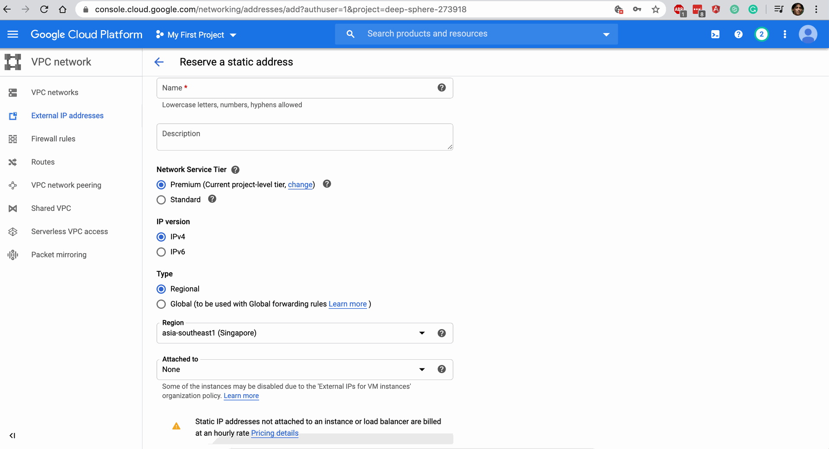The image size is (829, 449).
Task: Expand the Attached to dropdown
Action: pyautogui.click(x=305, y=370)
